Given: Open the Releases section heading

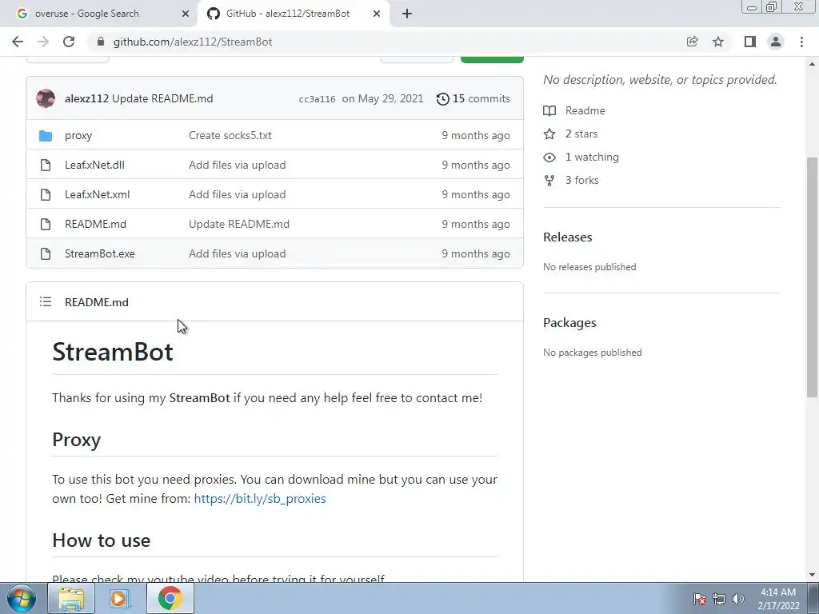Looking at the screenshot, I should pos(568,237).
